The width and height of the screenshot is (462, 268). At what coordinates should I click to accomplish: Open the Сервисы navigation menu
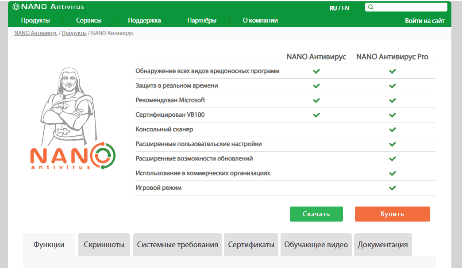89,20
